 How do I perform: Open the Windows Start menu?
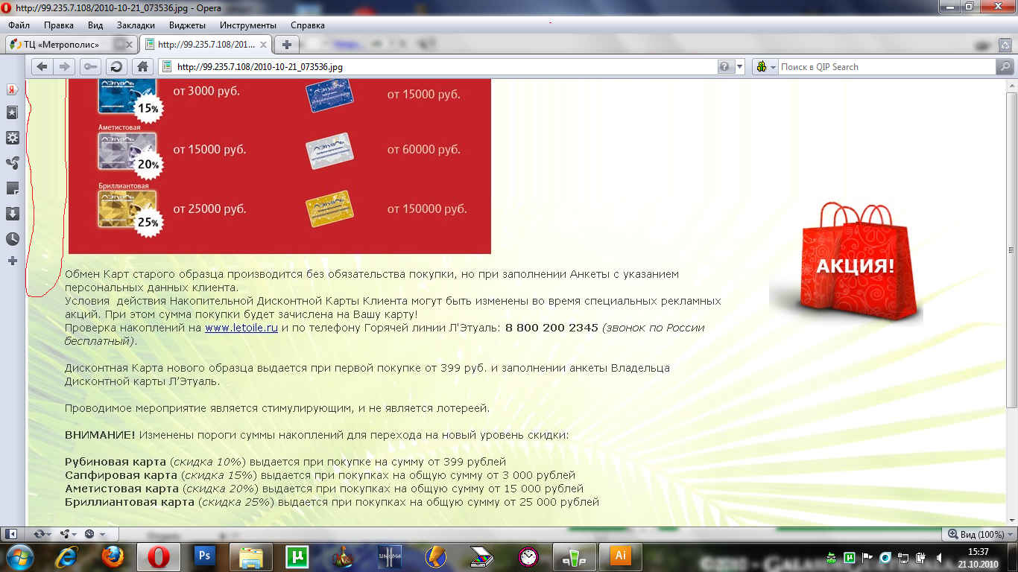19,556
